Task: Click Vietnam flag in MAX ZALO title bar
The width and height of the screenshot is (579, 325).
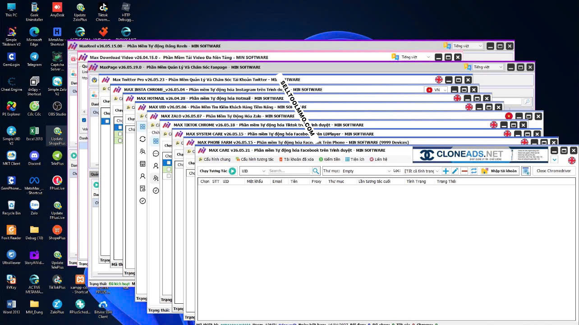Action: point(509,116)
